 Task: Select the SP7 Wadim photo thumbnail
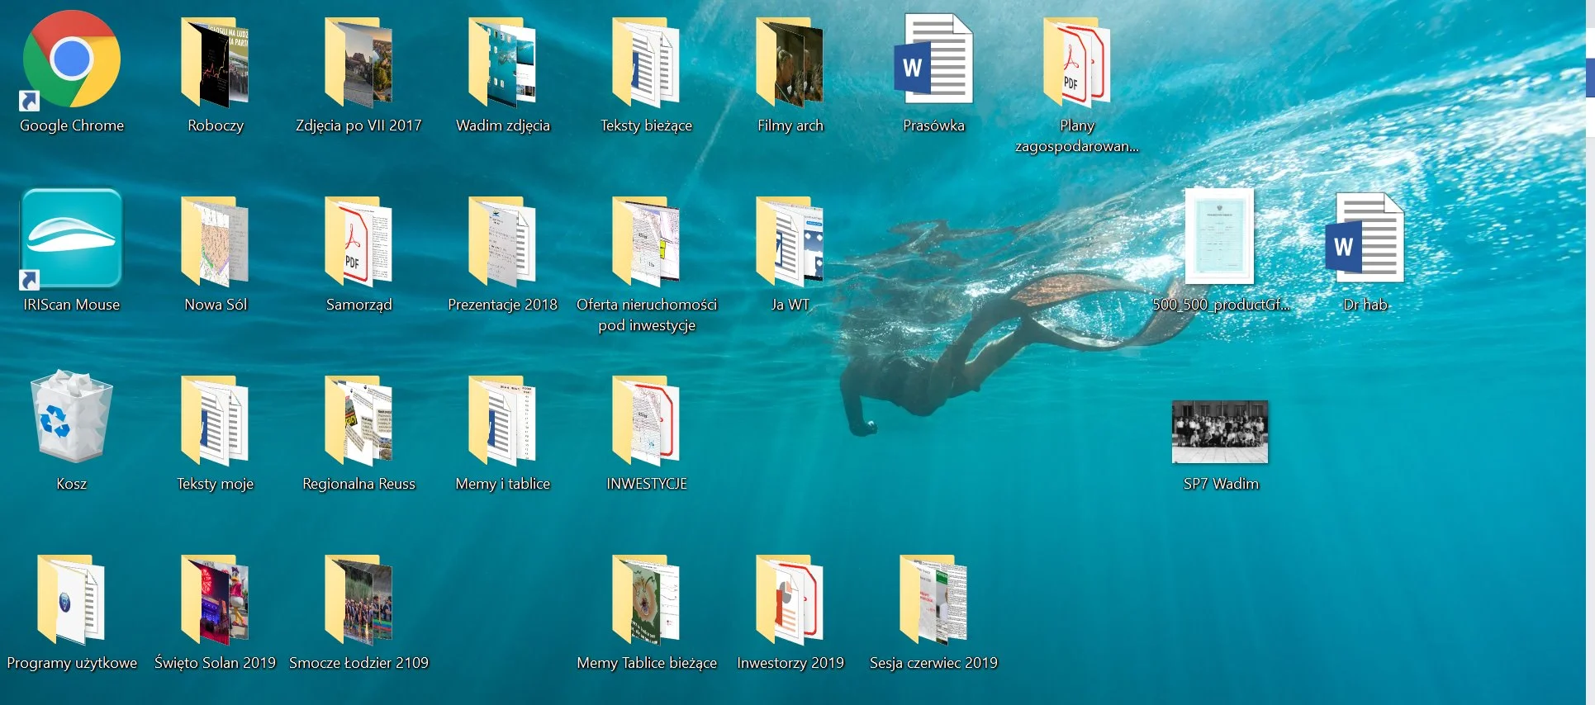pyautogui.click(x=1220, y=432)
